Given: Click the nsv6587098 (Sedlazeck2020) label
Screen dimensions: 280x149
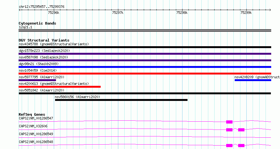Looking at the screenshot, I should pos(43,57).
